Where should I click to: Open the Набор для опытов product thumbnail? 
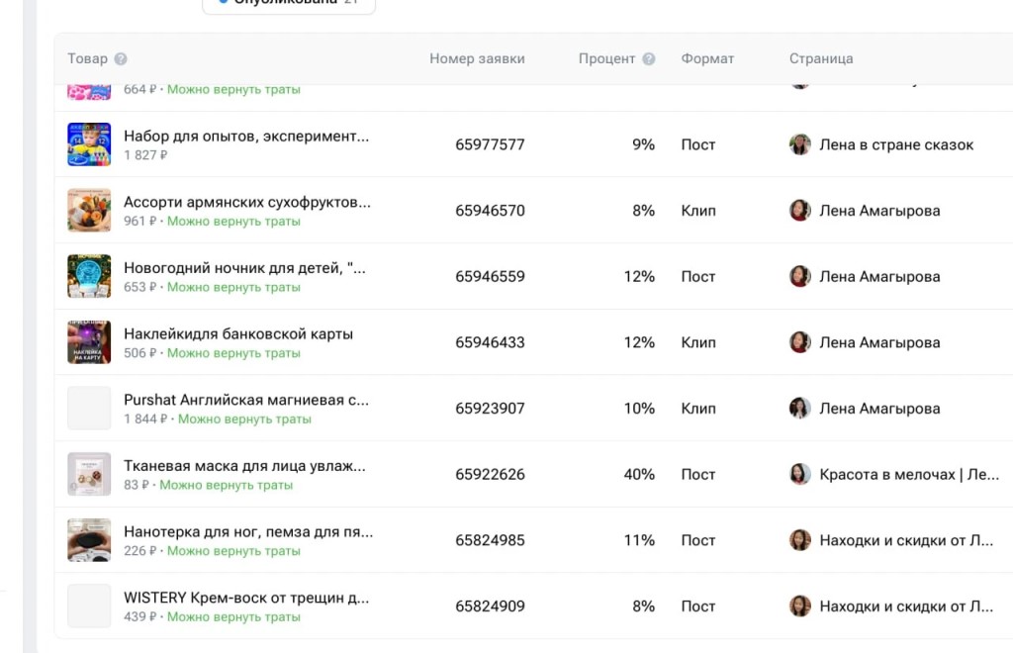89,144
